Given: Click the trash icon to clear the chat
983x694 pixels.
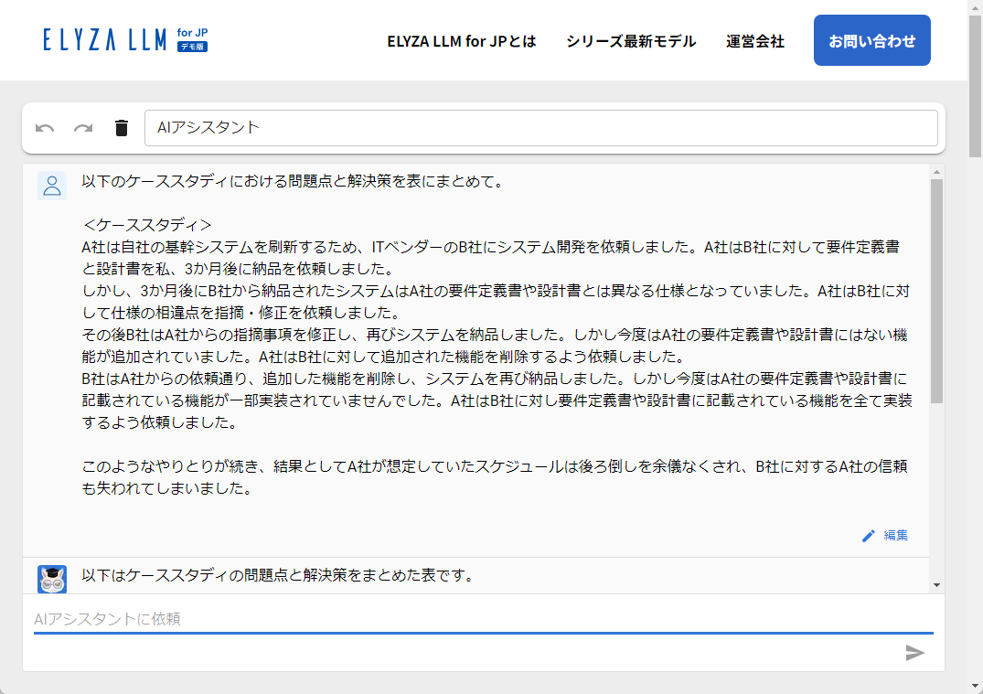Looking at the screenshot, I should (121, 128).
